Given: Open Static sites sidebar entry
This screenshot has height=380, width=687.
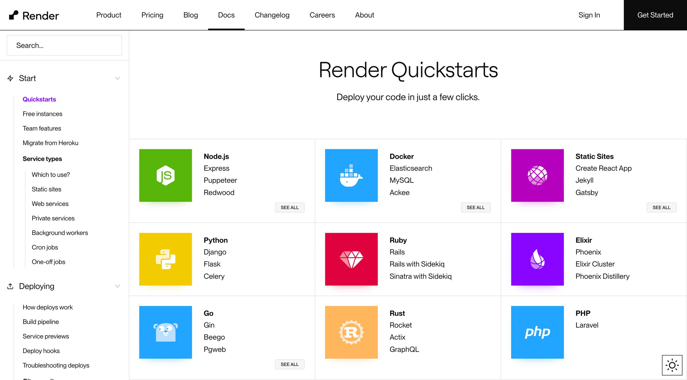Looking at the screenshot, I should tap(46, 189).
